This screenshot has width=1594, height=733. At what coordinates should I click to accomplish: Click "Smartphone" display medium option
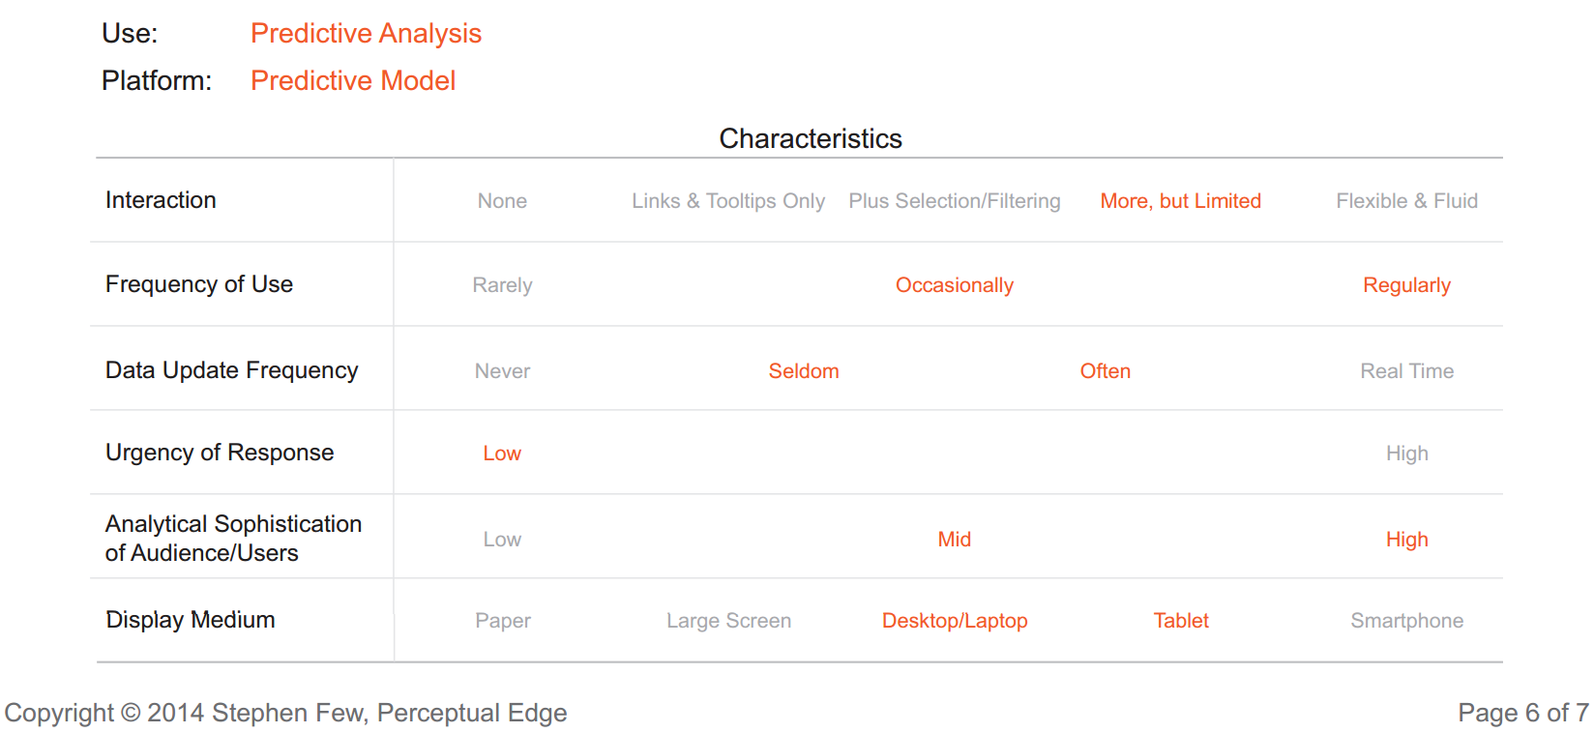tap(1406, 621)
